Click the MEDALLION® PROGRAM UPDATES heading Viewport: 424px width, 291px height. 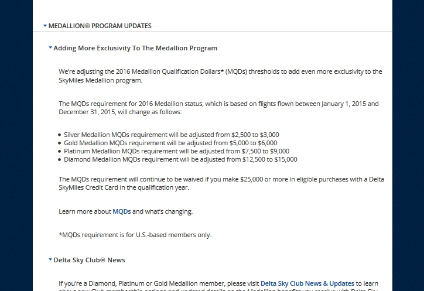[x=100, y=26]
